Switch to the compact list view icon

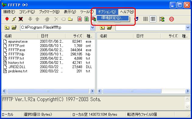tap(145, 19)
